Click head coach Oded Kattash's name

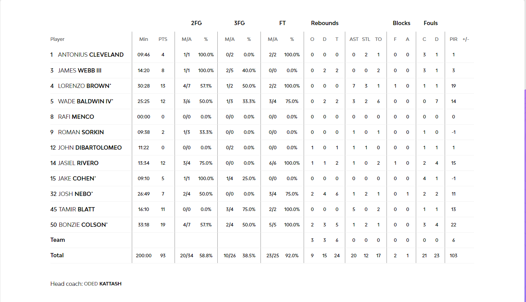103,284
